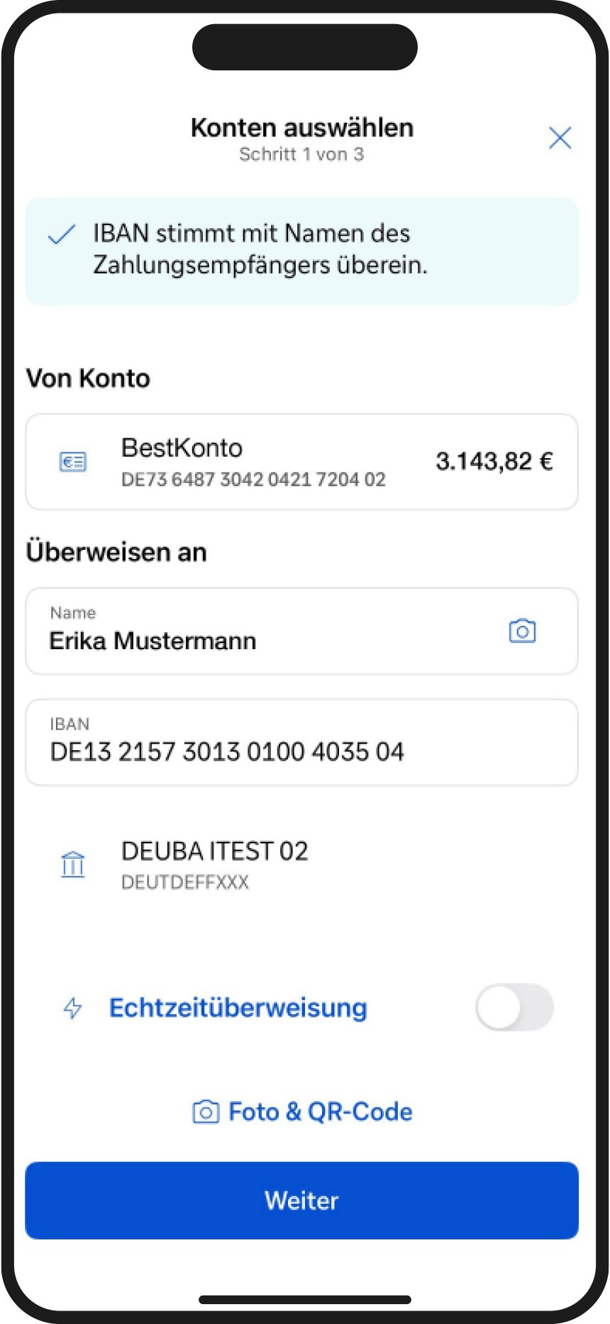Select the BestKonto source account
This screenshot has height=1324, width=610.
tap(301, 462)
